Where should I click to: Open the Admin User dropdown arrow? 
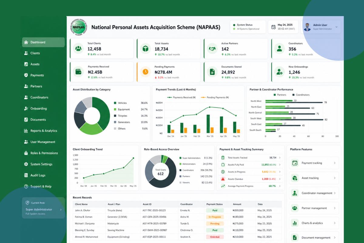(336, 27)
